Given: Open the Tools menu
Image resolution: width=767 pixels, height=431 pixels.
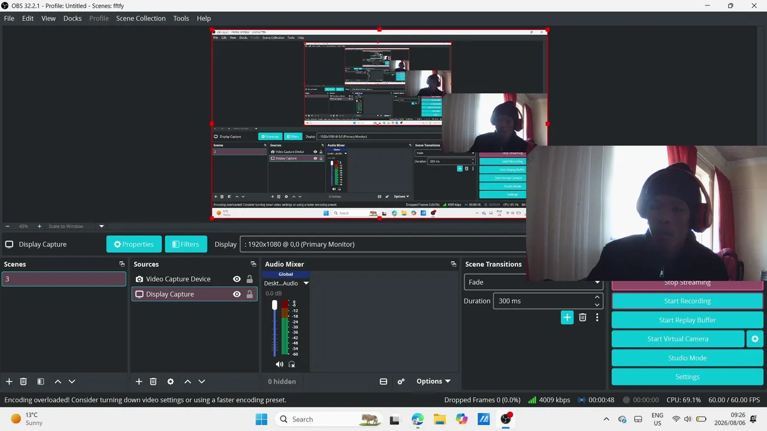Looking at the screenshot, I should [181, 19].
